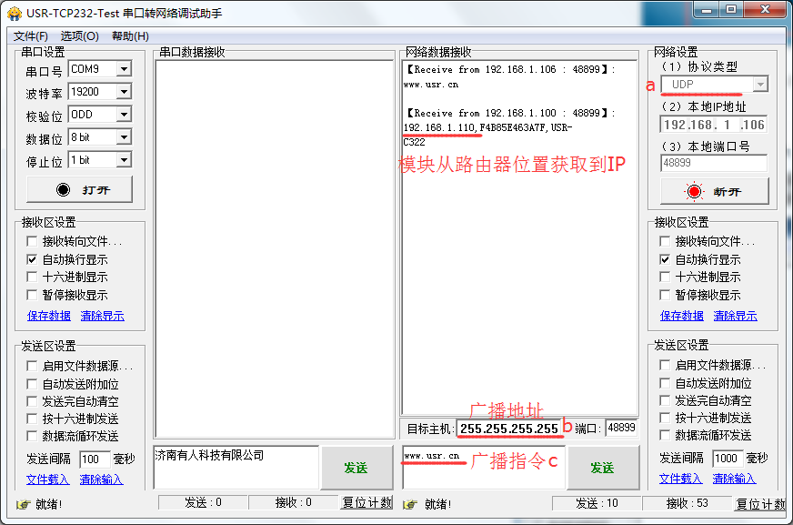Expand the 校验位 ODD dropdown
This screenshot has width=793, height=525.
124,115
